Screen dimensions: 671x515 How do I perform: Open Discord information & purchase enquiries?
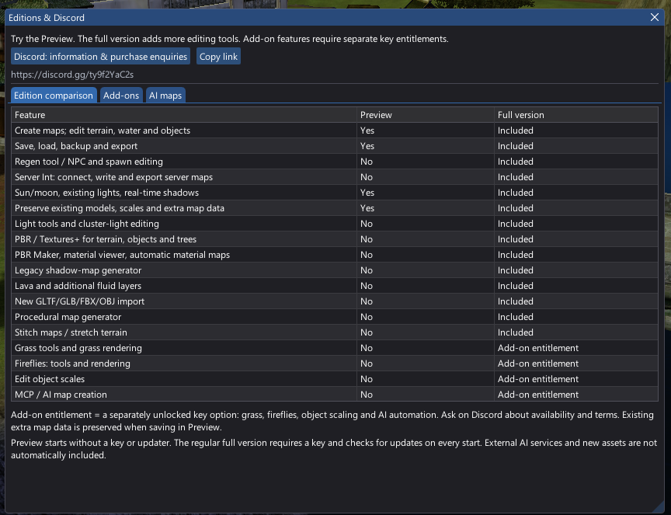point(100,57)
